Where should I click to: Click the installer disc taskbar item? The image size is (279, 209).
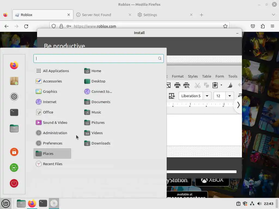54,203
